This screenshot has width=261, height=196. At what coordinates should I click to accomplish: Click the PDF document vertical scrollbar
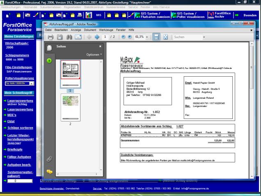252,110
